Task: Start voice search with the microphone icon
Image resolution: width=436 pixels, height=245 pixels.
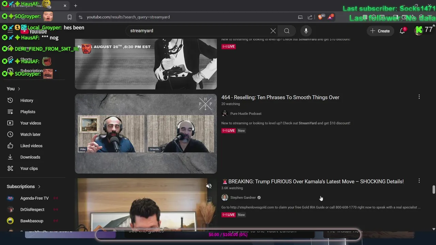Action: tap(306, 31)
